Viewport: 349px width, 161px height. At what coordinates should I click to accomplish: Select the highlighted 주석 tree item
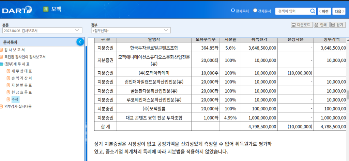tap(16, 99)
